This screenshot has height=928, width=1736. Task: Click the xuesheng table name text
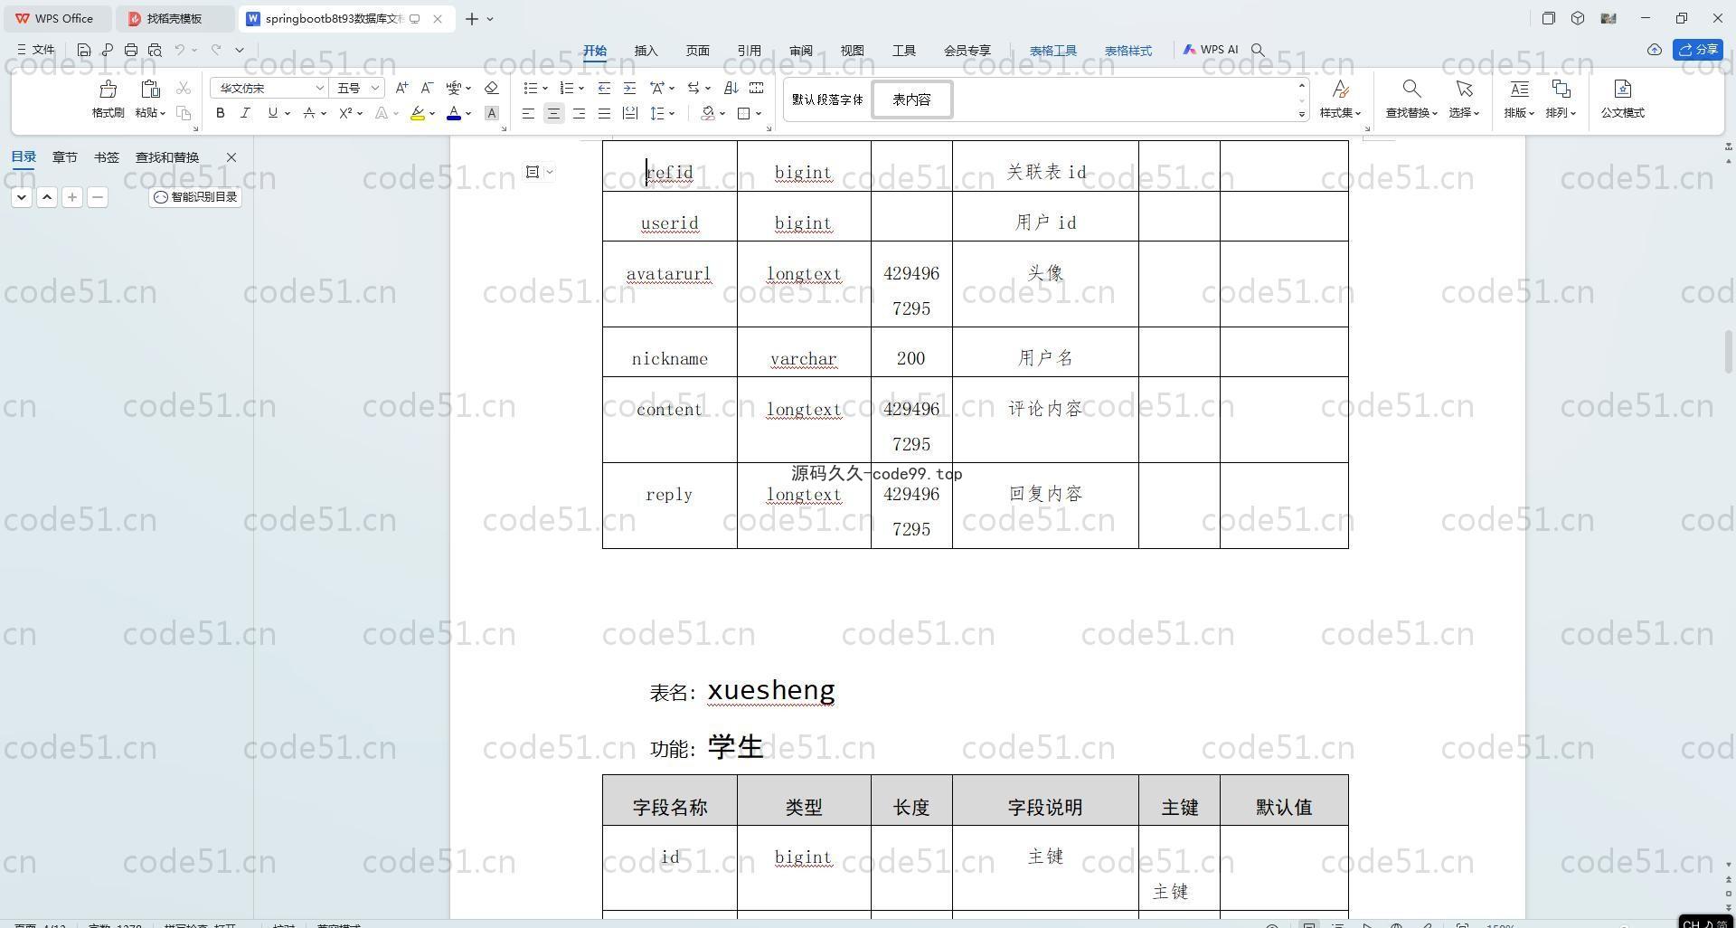[770, 690]
